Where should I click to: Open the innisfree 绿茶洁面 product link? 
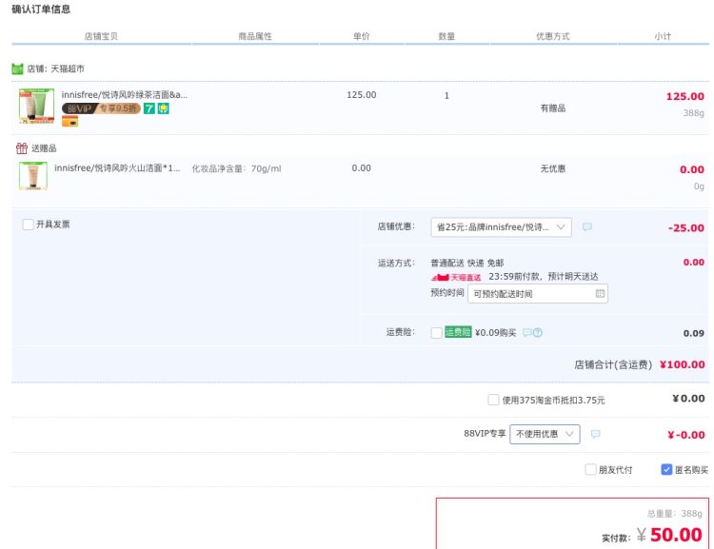click(125, 95)
